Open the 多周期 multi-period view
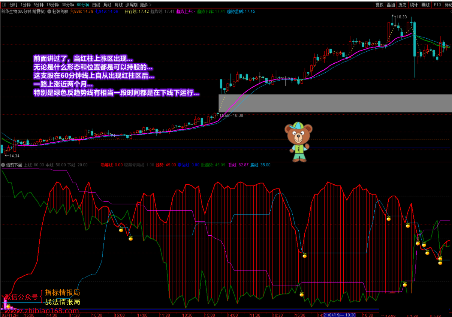 (x=131, y=5)
